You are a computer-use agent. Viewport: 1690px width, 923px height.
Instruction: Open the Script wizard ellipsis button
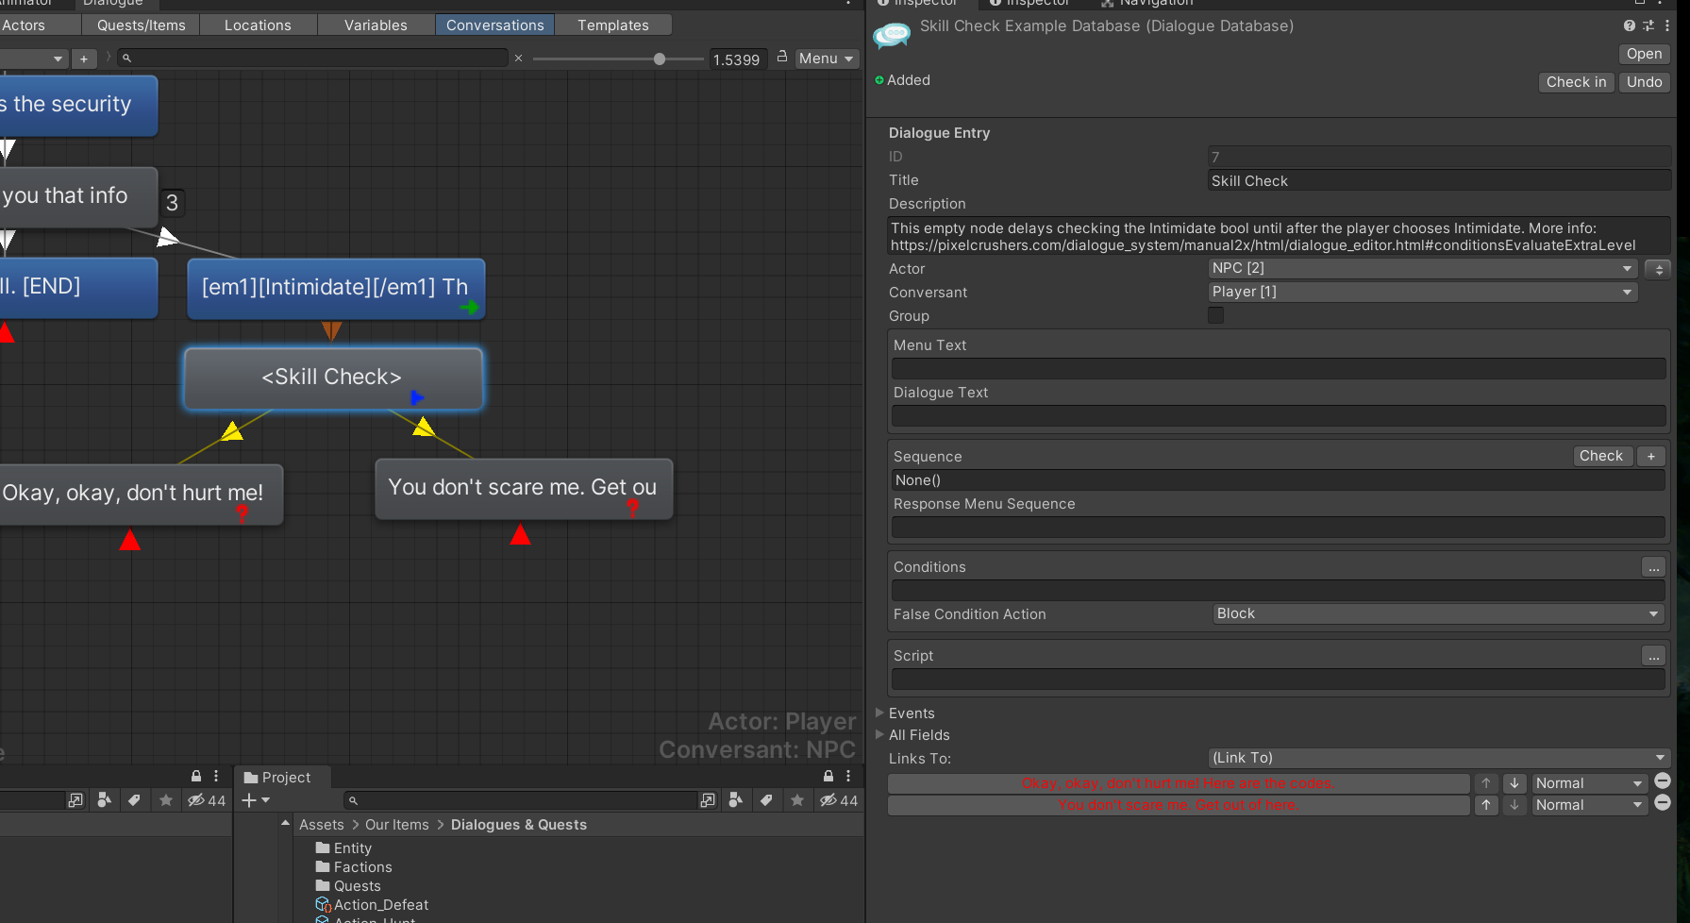(x=1653, y=656)
